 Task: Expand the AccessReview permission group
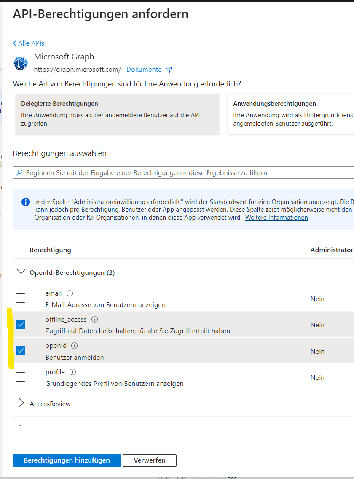[21, 404]
